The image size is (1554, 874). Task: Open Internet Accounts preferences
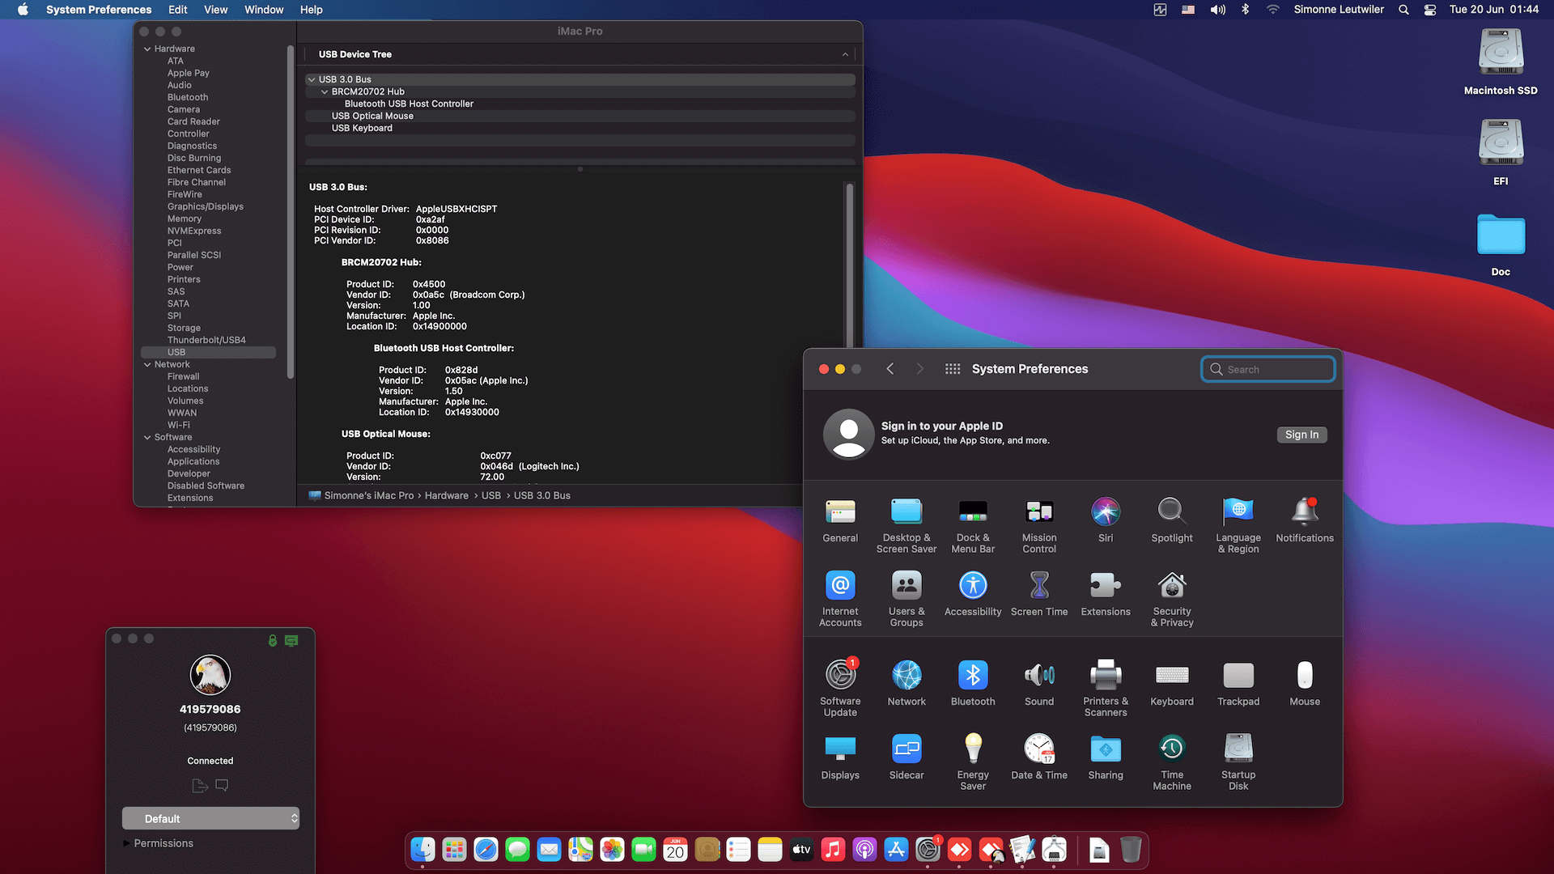pyautogui.click(x=840, y=599)
